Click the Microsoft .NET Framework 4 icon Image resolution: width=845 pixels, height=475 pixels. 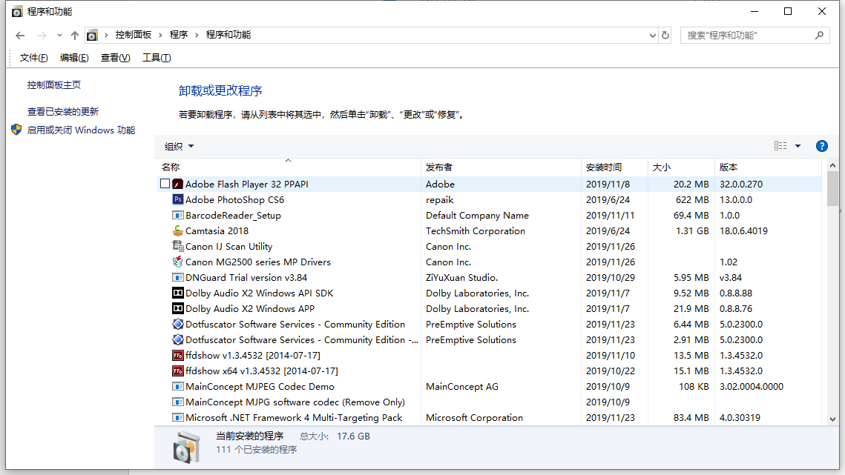tap(178, 418)
